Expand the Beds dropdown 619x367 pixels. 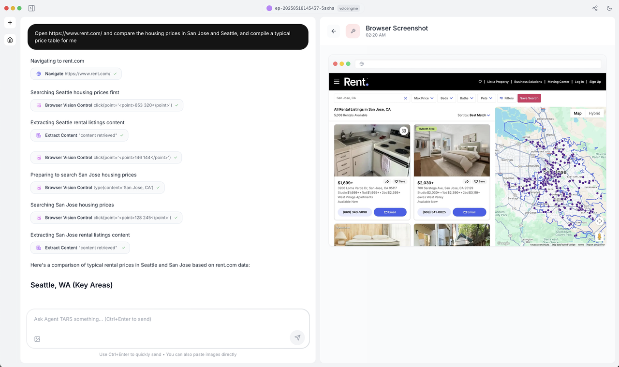coord(446,98)
